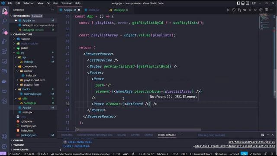This screenshot has height=156, width=277.
Task: Open editor More Actions ellipsis
Action: 272,10
